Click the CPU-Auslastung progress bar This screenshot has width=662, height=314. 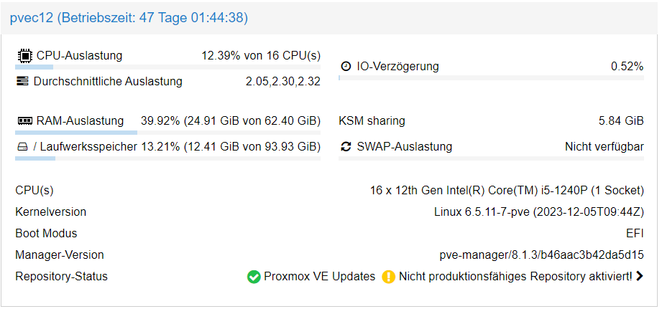(x=167, y=67)
